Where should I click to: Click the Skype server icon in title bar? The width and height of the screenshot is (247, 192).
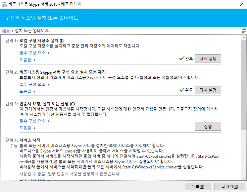click(x=4, y=4)
